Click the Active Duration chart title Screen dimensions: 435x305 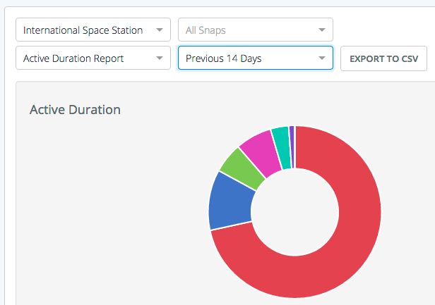click(x=75, y=110)
